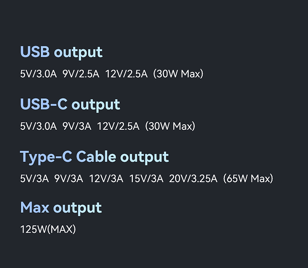Click "(30W Max)" in the USB-C output line
The height and width of the screenshot is (268, 308).
[170, 126]
